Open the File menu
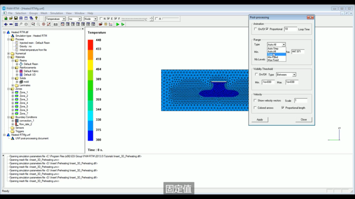 [x=11, y=13]
